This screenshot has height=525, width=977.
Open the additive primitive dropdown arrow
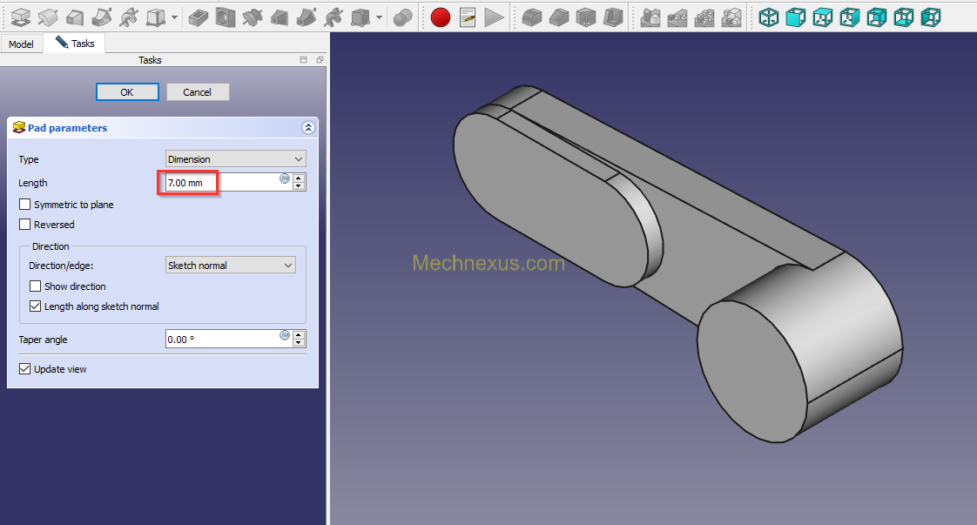(x=174, y=17)
